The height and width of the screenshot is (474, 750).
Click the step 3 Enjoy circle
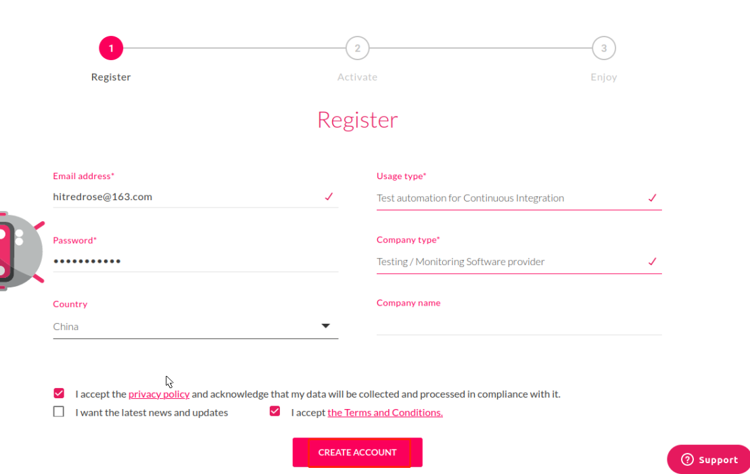(604, 48)
